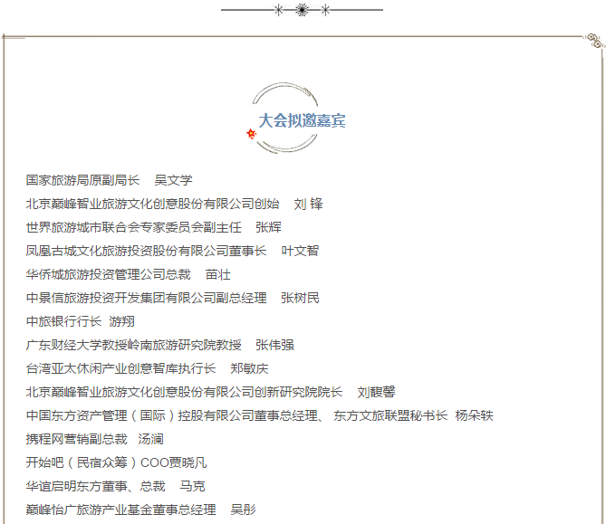Select the line 中旅银行行长 游翔
Screen dimensions: 606x524
pyautogui.click(x=81, y=321)
